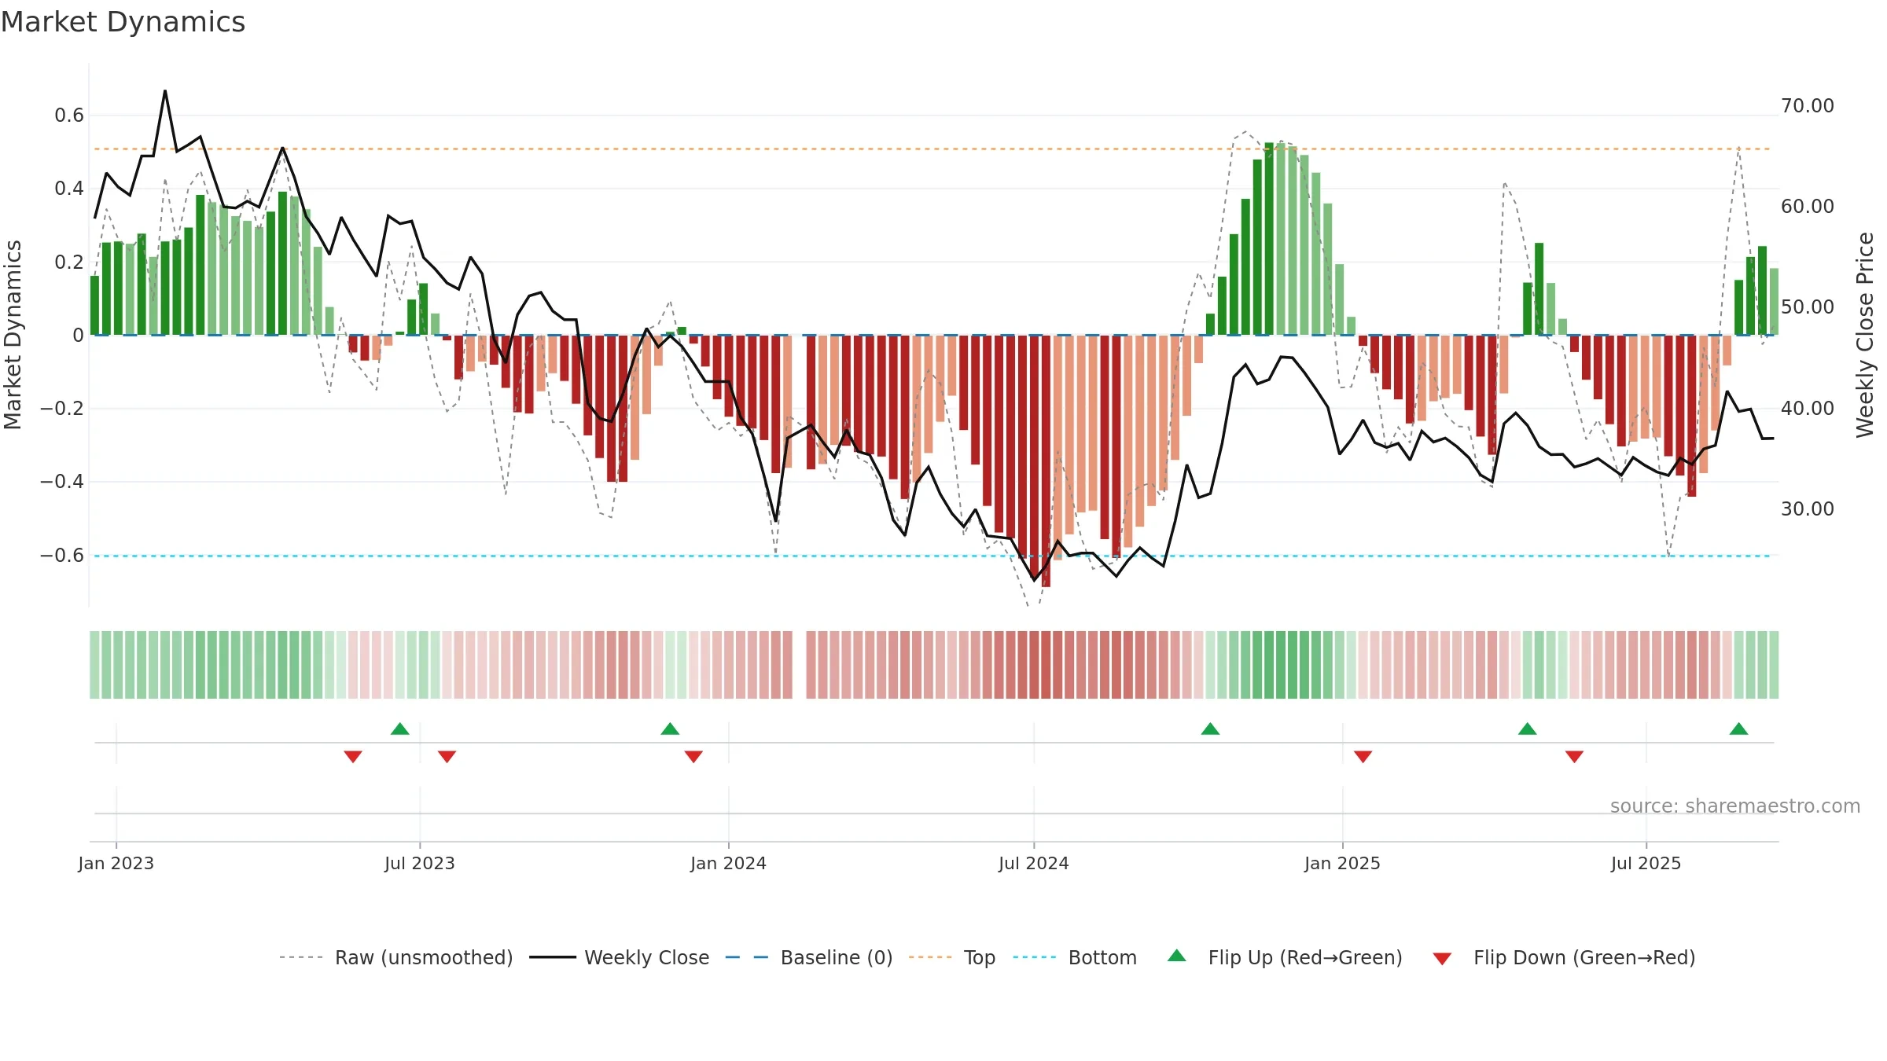Click the green triangle icon in the legend
The image size is (1887, 1061).
[1176, 956]
